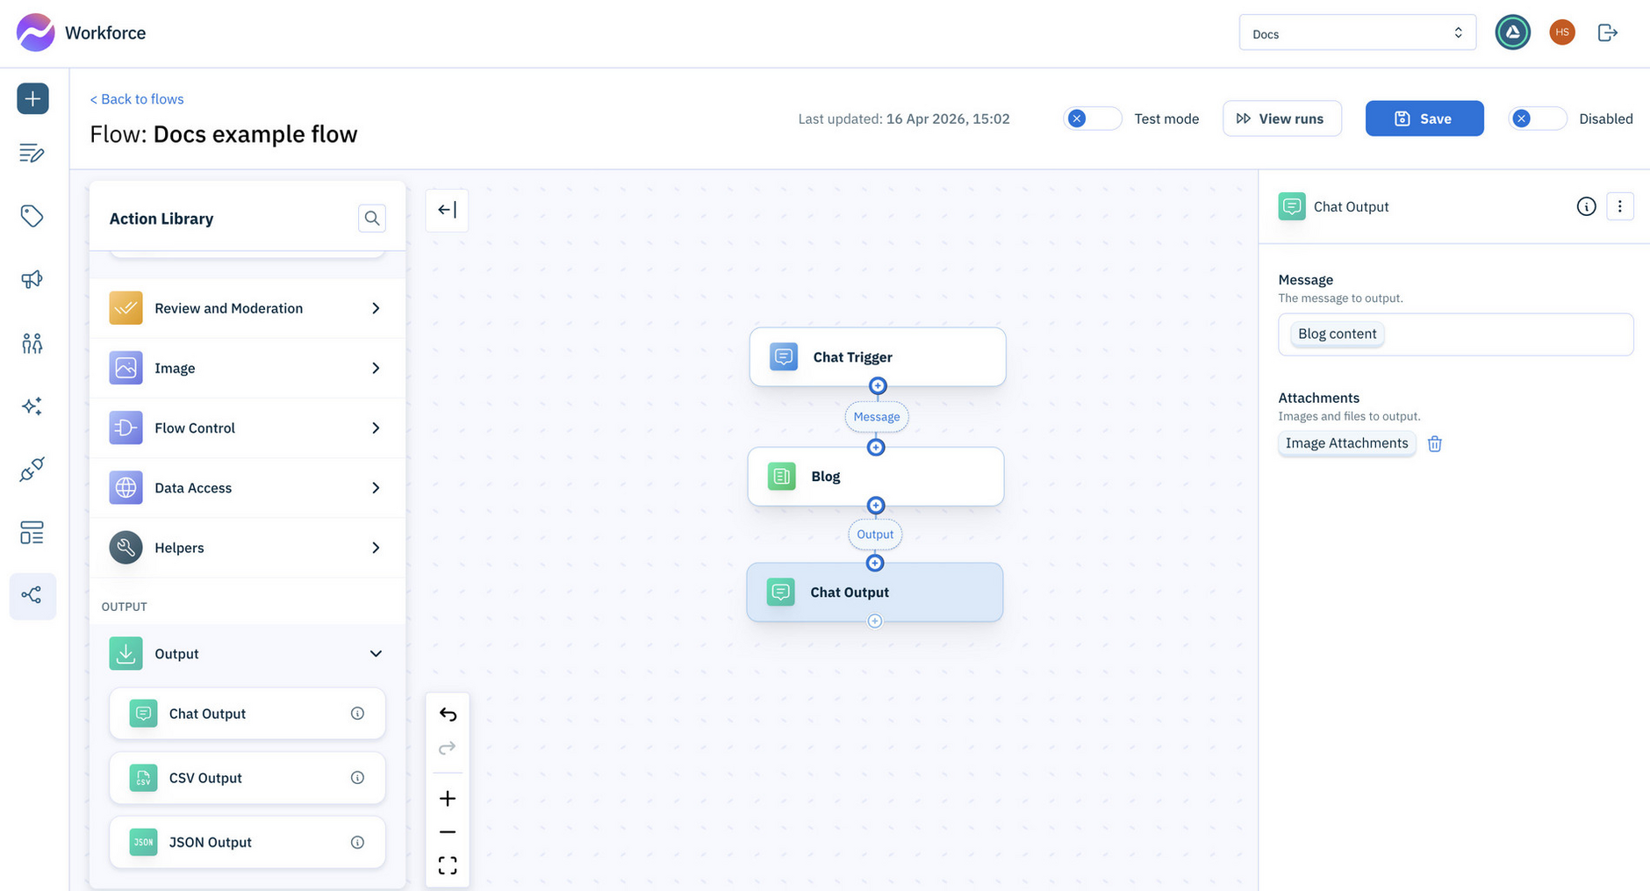Image resolution: width=1650 pixels, height=891 pixels.
Task: Select the Chat Output canvas node
Action: (875, 592)
